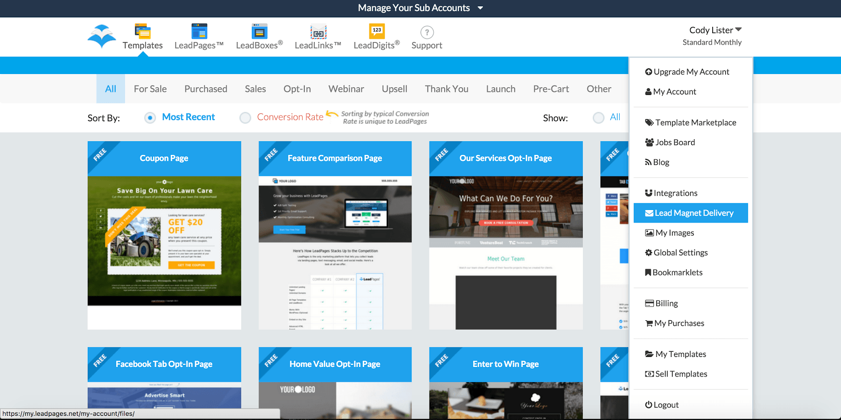Click the Template Marketplace menu label
Image resolution: width=841 pixels, height=420 pixels.
click(x=696, y=123)
